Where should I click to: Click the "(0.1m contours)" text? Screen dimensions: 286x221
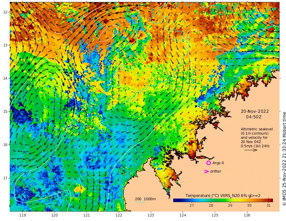[254, 133]
